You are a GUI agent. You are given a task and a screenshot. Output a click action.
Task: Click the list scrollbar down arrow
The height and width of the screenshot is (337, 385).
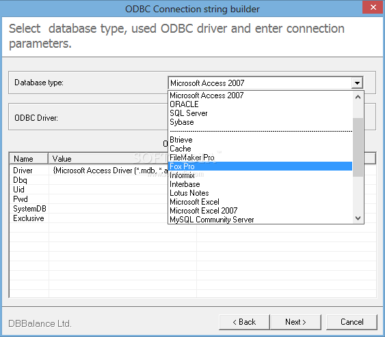(x=358, y=218)
